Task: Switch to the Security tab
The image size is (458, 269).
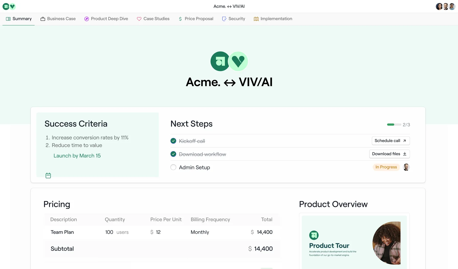Action: [234, 19]
